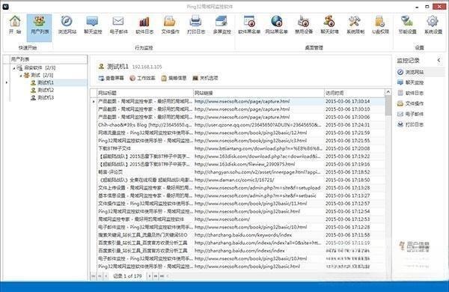Jump to first record in navigator
Image resolution: width=449 pixels, height=292 pixels.
coord(94,276)
